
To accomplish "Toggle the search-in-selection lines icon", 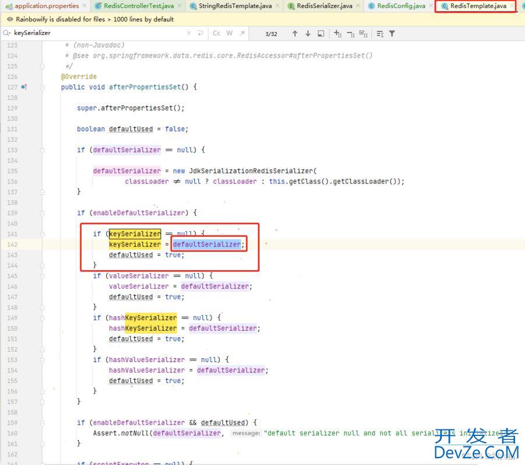I will [x=379, y=34].
